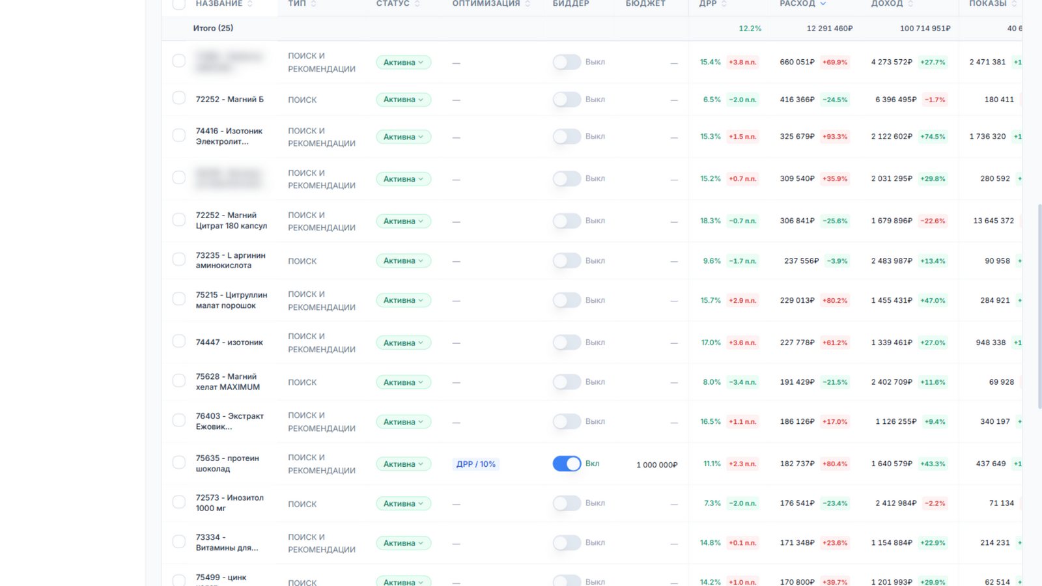The width and height of the screenshot is (1042, 586).
Task: Select the 74416 - Изотоник Электролит row checkbox
Action: (x=179, y=135)
